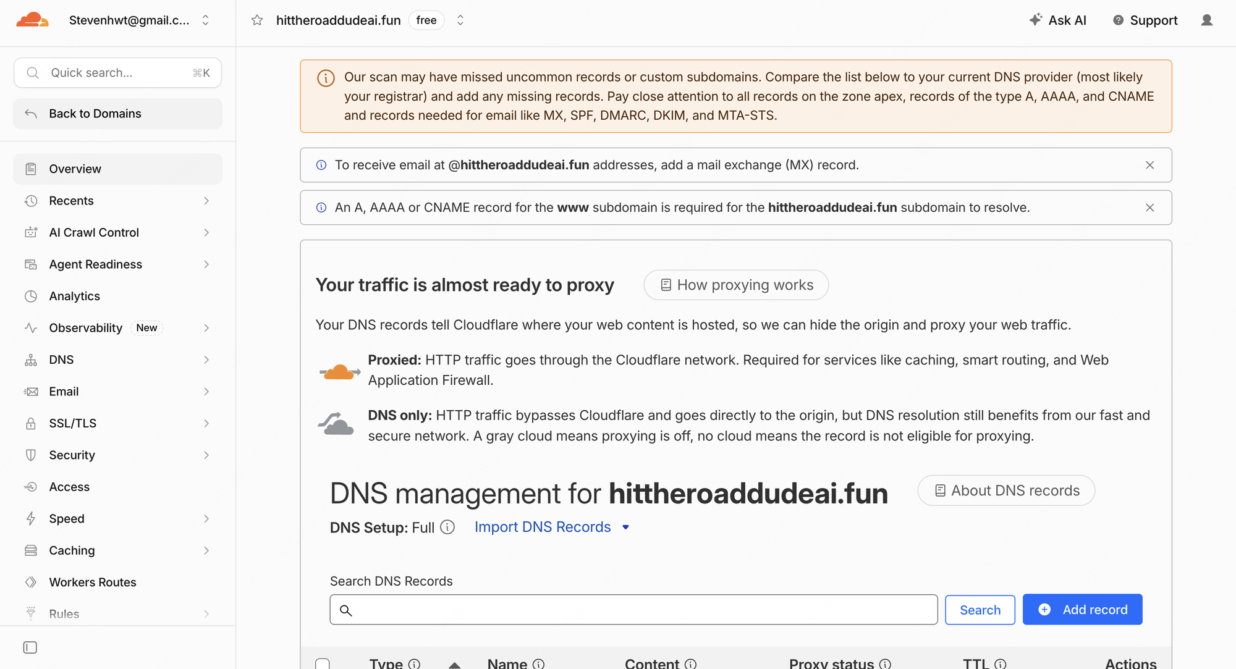
Task: Click the Search button
Action: coord(980,610)
